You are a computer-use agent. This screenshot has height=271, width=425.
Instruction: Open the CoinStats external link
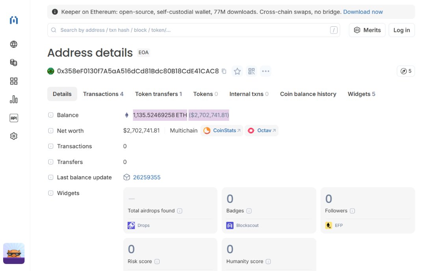222,131
